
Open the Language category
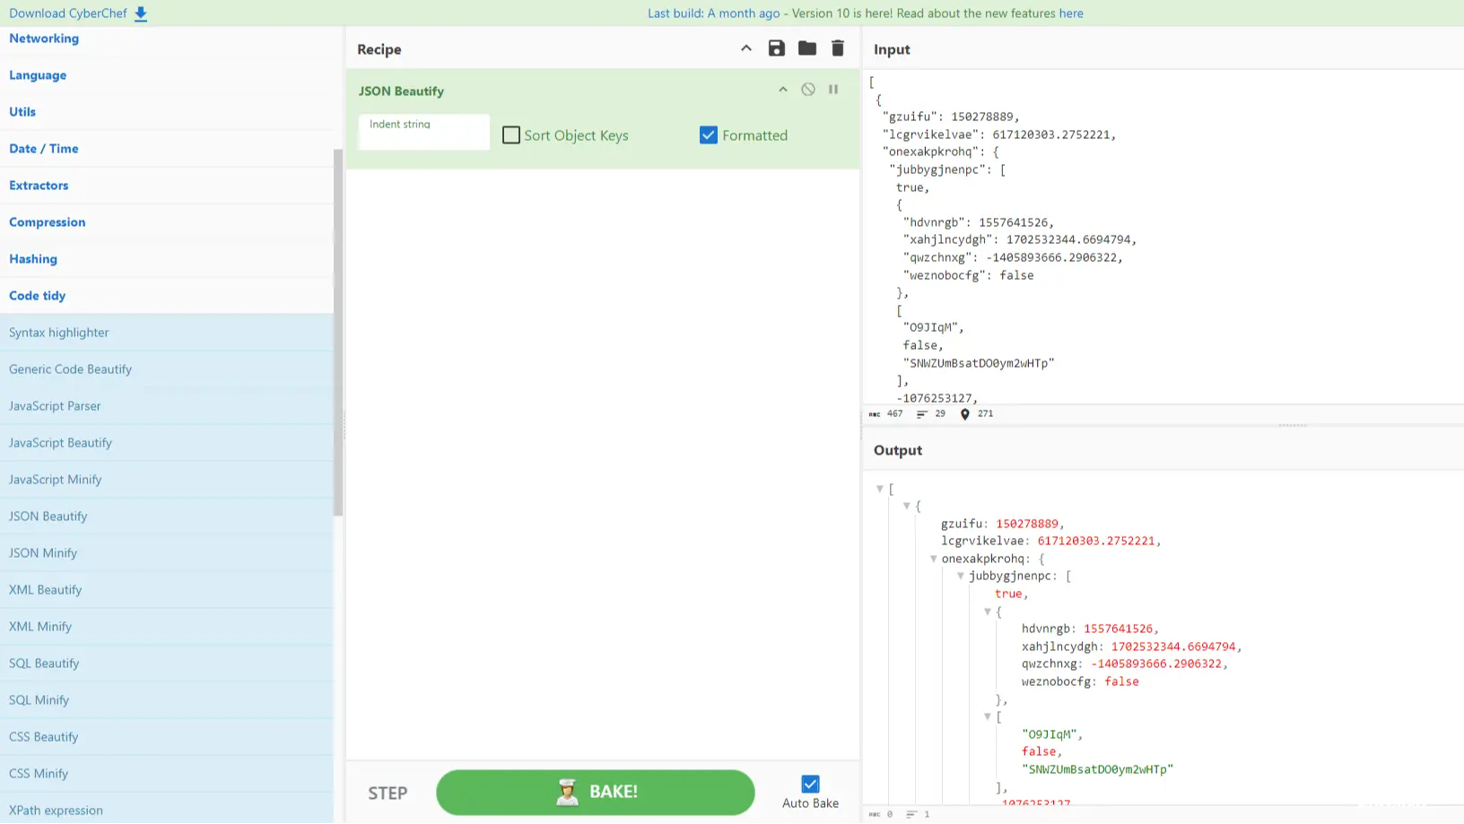tap(167, 75)
